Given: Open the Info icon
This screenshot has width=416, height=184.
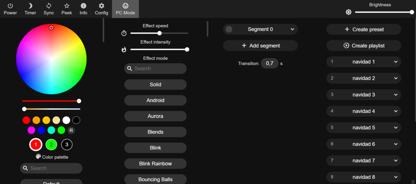Looking at the screenshot, I should [83, 6].
